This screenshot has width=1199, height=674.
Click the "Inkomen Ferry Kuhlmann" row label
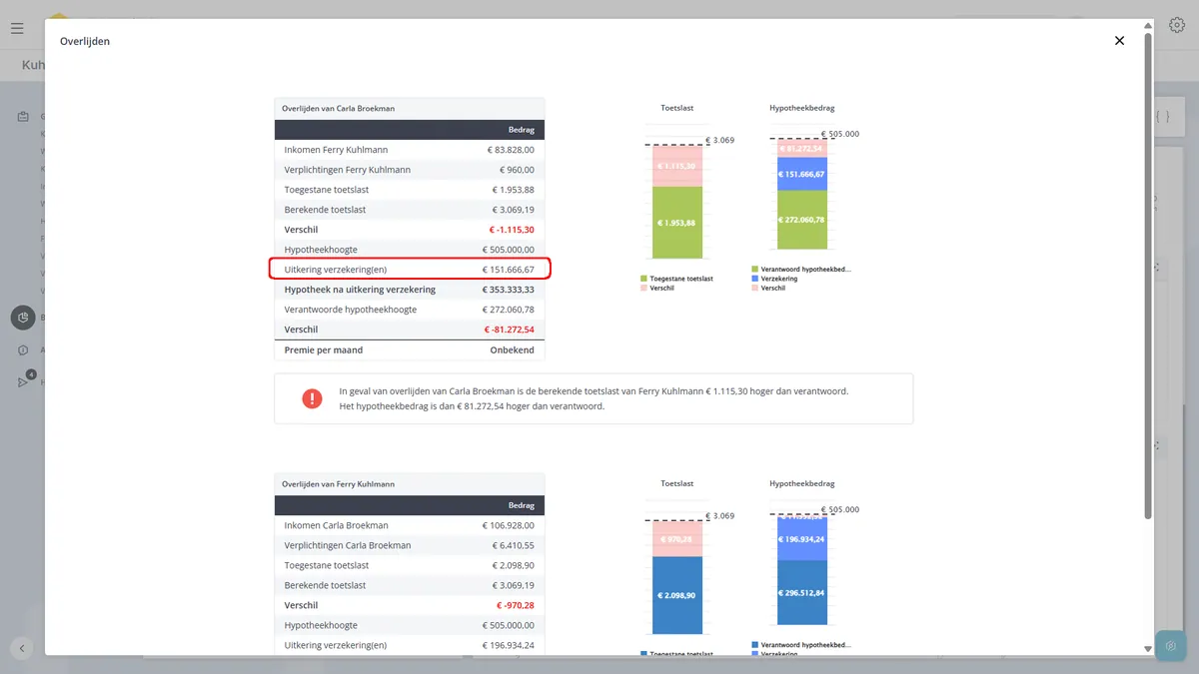point(336,150)
